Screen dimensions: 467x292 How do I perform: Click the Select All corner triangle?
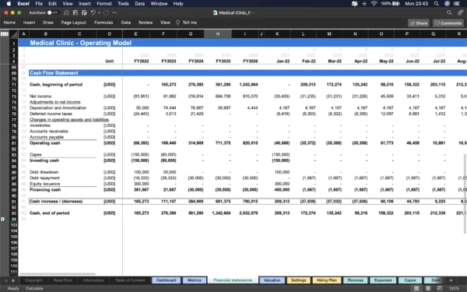pos(14,34)
